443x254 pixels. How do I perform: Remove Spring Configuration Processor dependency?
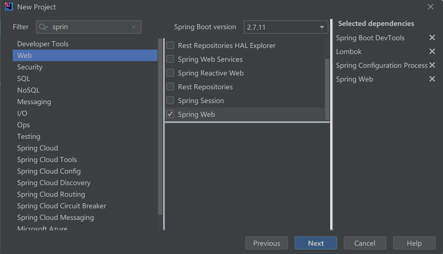pyautogui.click(x=432, y=65)
